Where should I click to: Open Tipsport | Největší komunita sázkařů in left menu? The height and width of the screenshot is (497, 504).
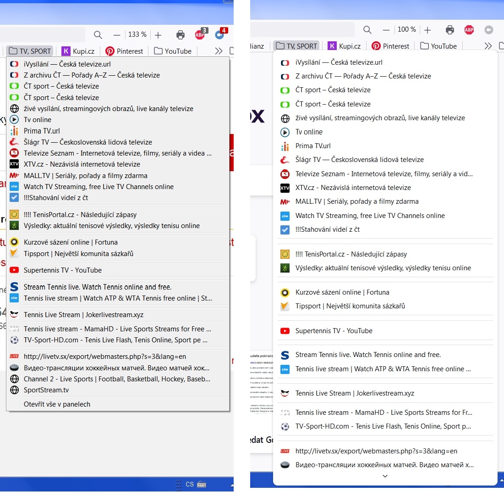118,254
